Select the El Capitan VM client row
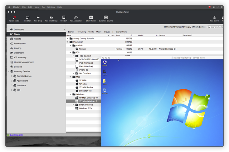The image size is (229, 152). tap(84, 91)
